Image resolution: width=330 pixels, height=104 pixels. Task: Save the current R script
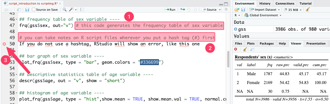[27, 10]
